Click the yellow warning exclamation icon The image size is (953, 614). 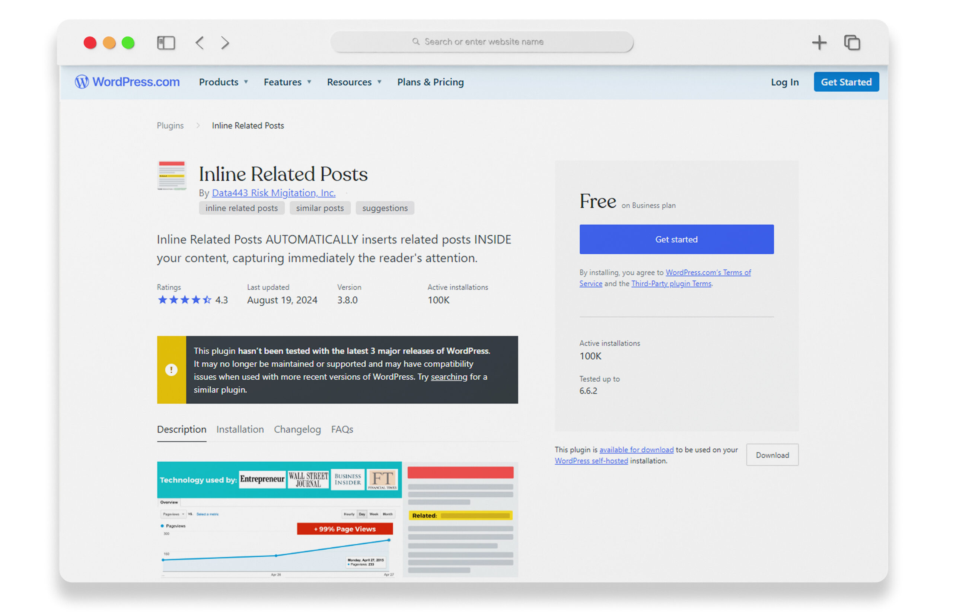pos(171,370)
